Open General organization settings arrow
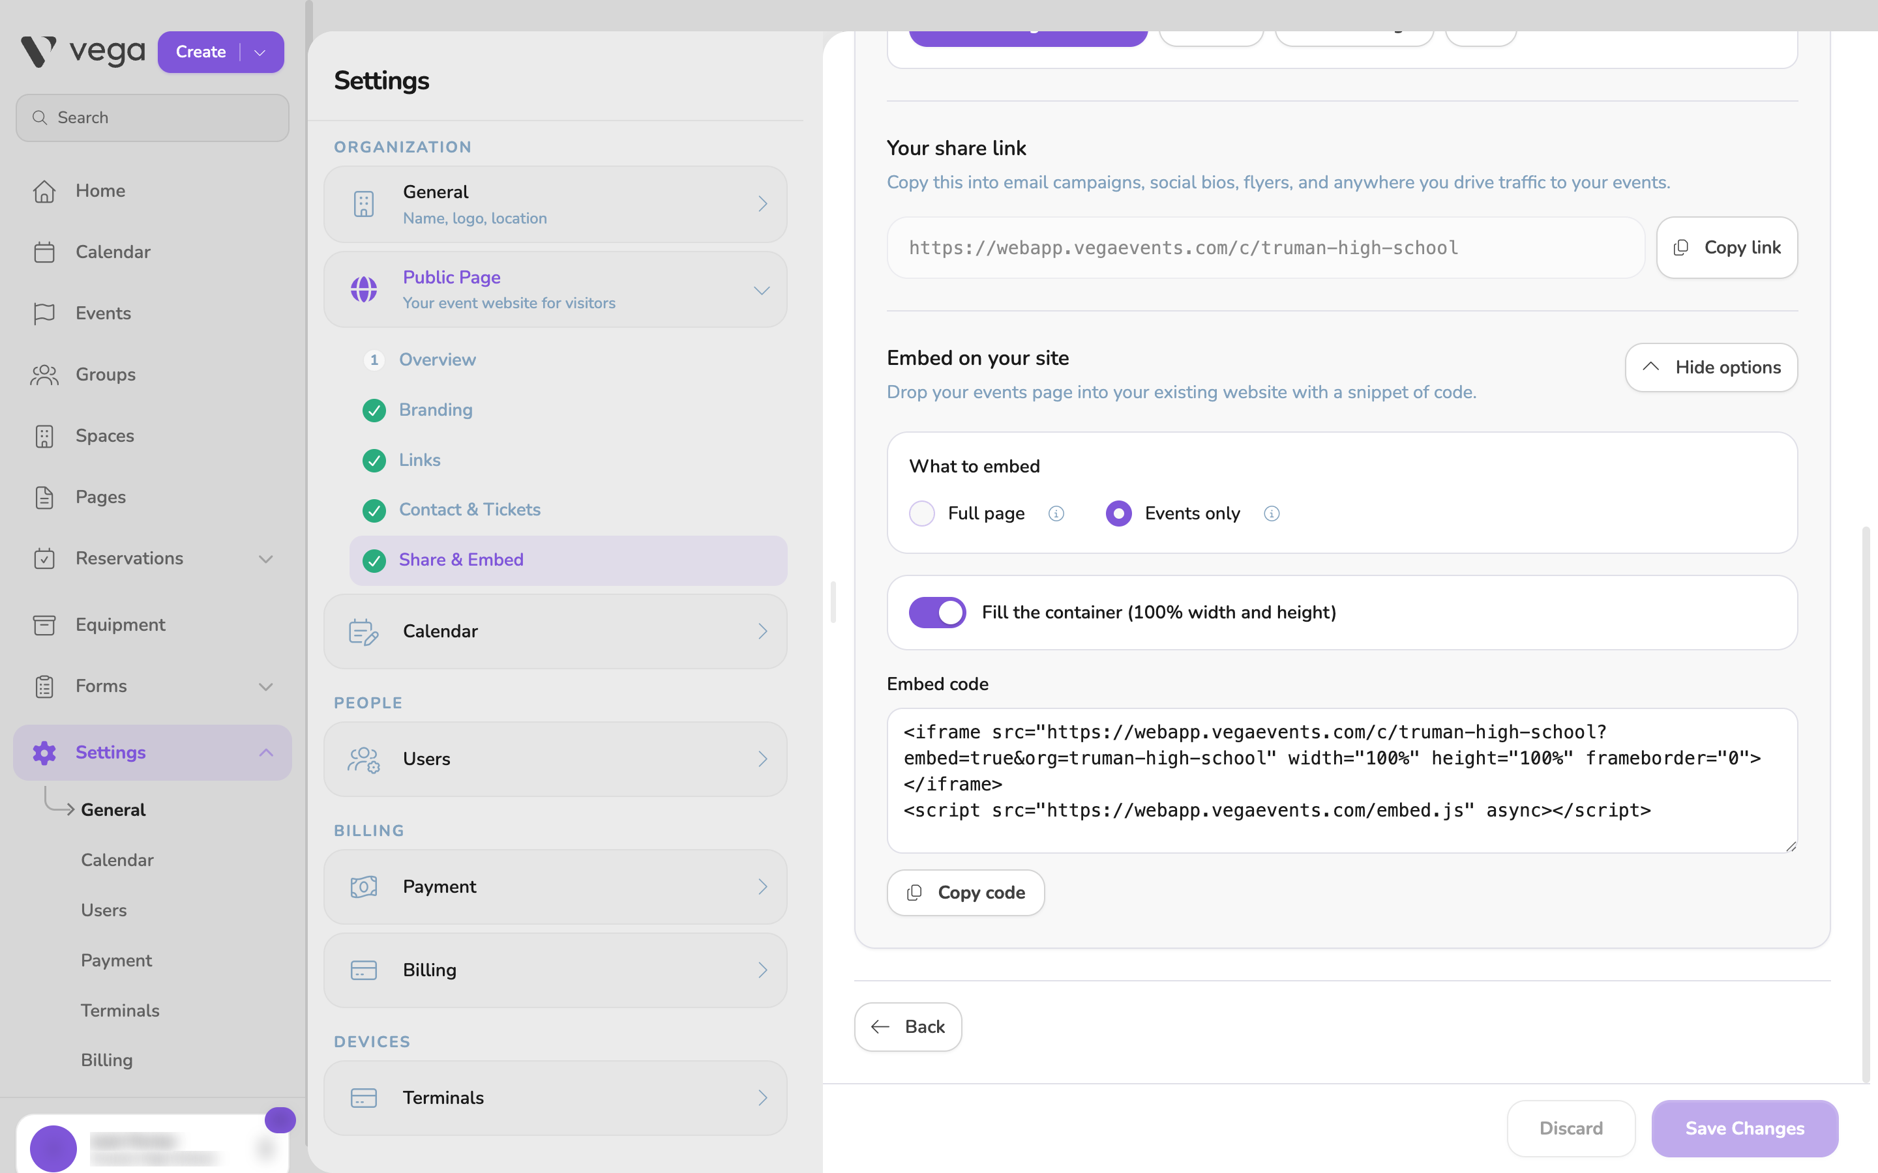The width and height of the screenshot is (1878, 1173). tap(762, 204)
